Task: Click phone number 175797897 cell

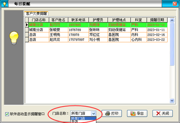Action: pos(79,40)
